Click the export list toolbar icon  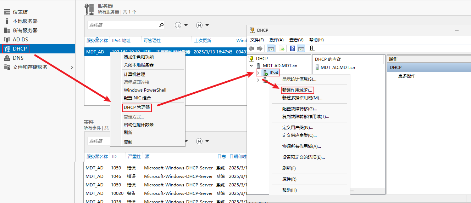[x=281, y=48]
